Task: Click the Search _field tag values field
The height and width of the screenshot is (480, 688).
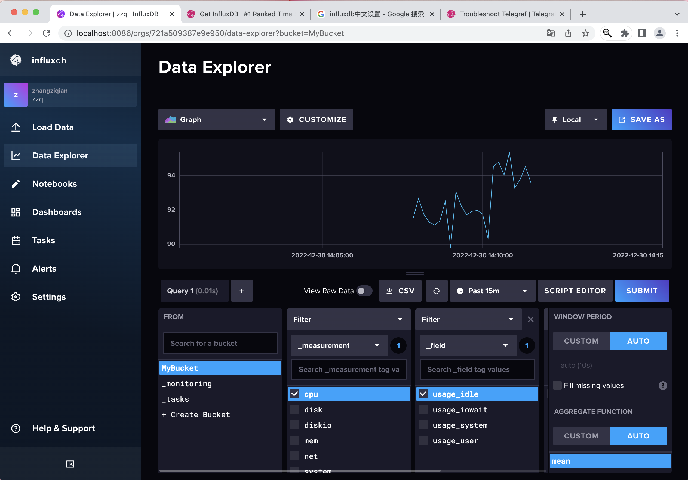Action: [x=477, y=369]
